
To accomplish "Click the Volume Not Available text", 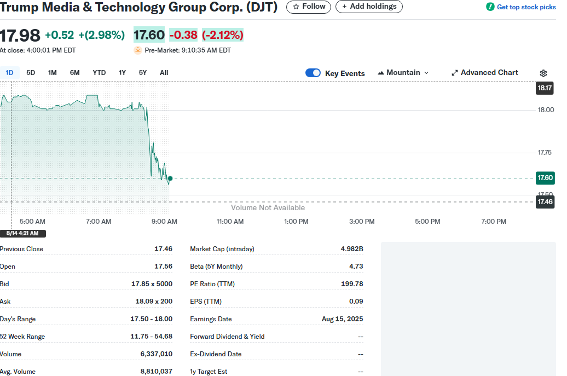I will pyautogui.click(x=268, y=207).
